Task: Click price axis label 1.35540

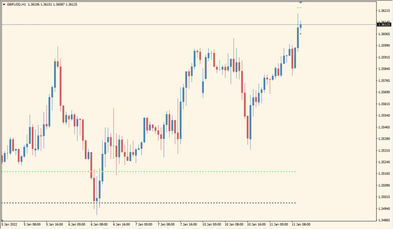Action: (x=384, y=116)
